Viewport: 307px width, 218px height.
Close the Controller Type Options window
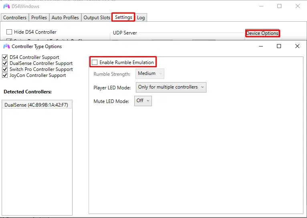click(297, 46)
